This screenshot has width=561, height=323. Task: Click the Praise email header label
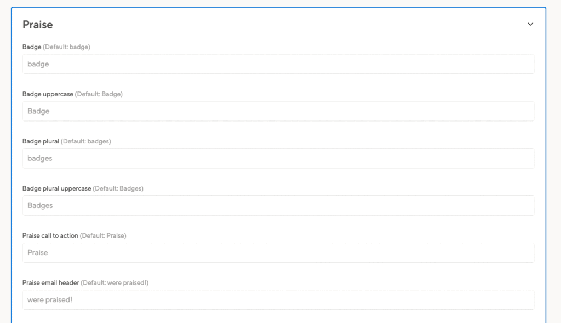click(50, 283)
